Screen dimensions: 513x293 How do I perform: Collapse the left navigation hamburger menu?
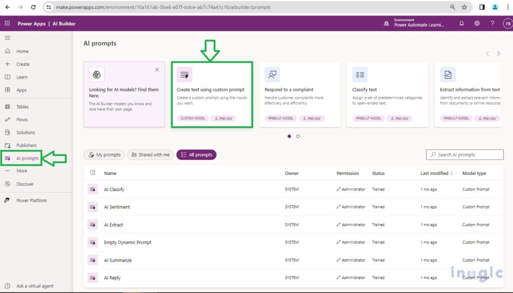point(7,38)
